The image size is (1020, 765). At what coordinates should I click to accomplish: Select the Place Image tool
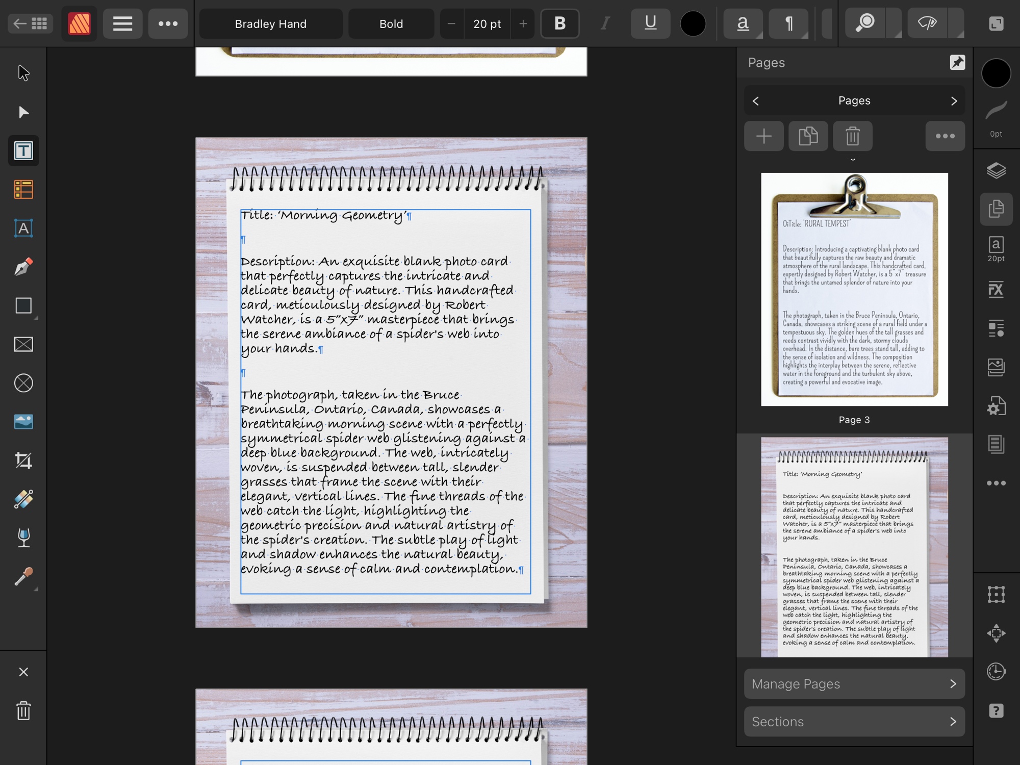click(x=23, y=422)
